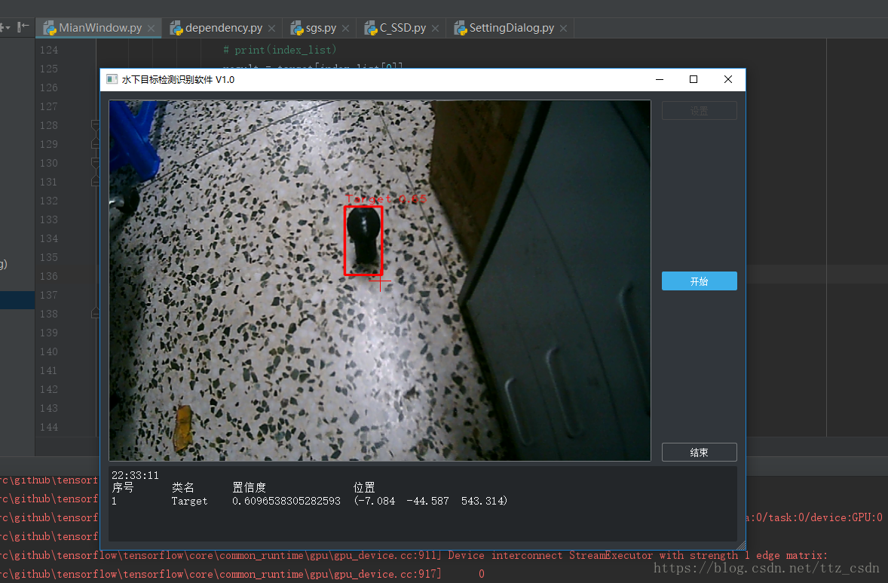Click the 开始 start button
Screen dimensions: 888x583
[x=699, y=281]
